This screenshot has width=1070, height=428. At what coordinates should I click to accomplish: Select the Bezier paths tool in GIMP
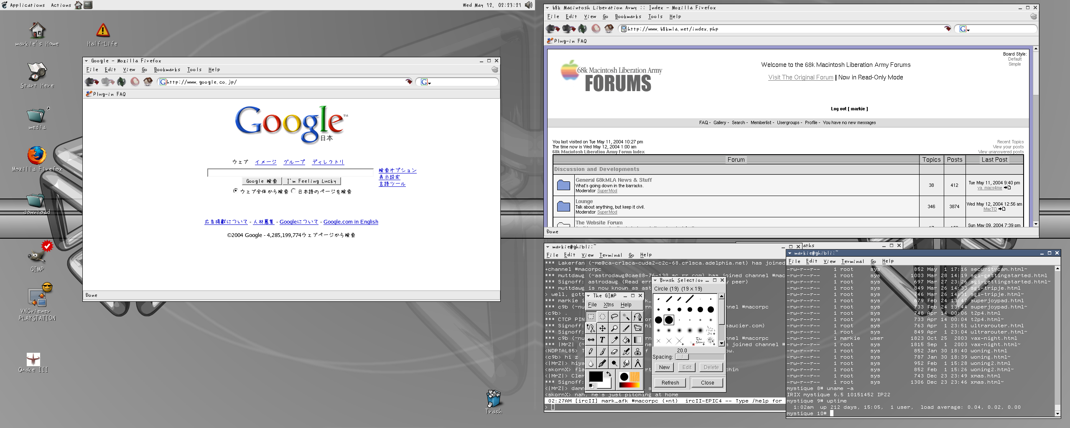tap(637, 316)
